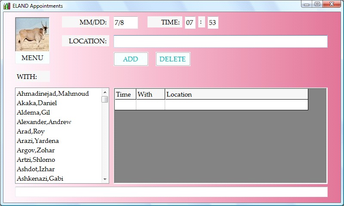The height and width of the screenshot is (206, 344).
Task: Focus the minutes input showing 53
Action: [x=212, y=23]
